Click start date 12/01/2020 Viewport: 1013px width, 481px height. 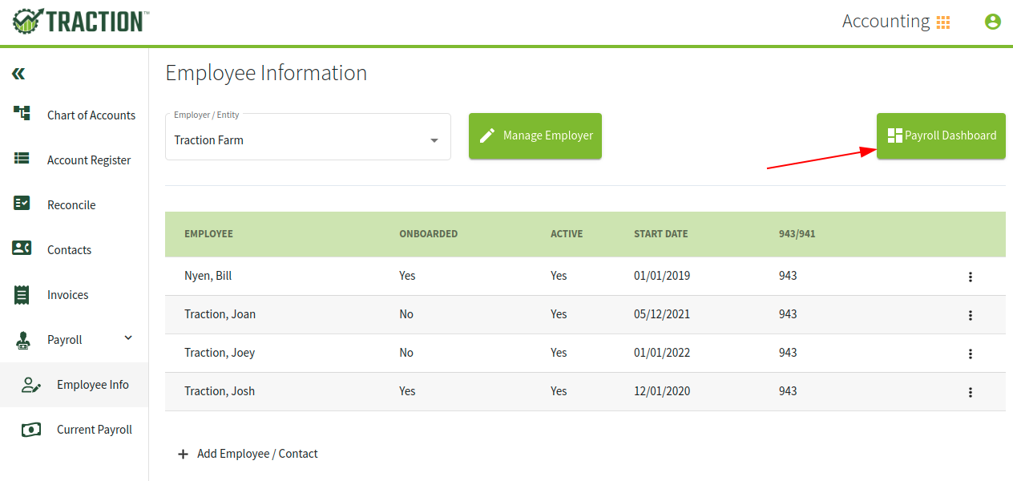point(662,391)
